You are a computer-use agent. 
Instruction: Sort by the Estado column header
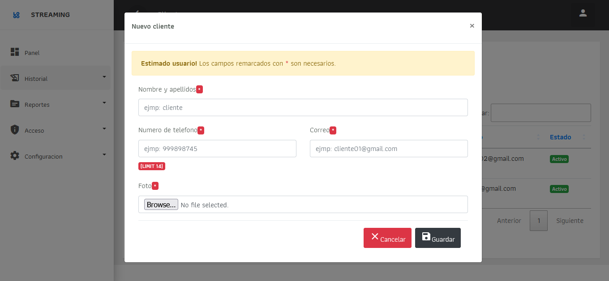pyautogui.click(x=561, y=137)
